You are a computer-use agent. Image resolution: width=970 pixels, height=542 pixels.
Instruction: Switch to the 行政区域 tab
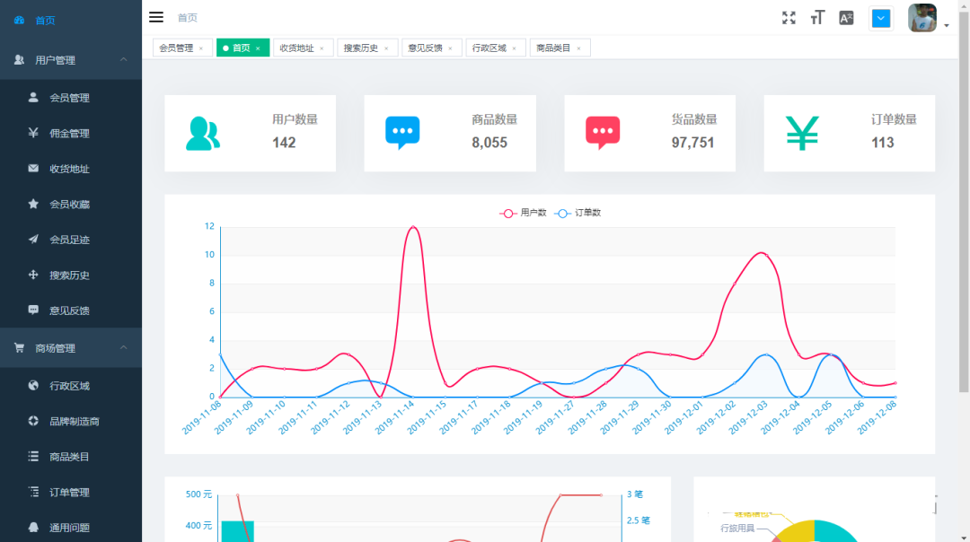(489, 48)
